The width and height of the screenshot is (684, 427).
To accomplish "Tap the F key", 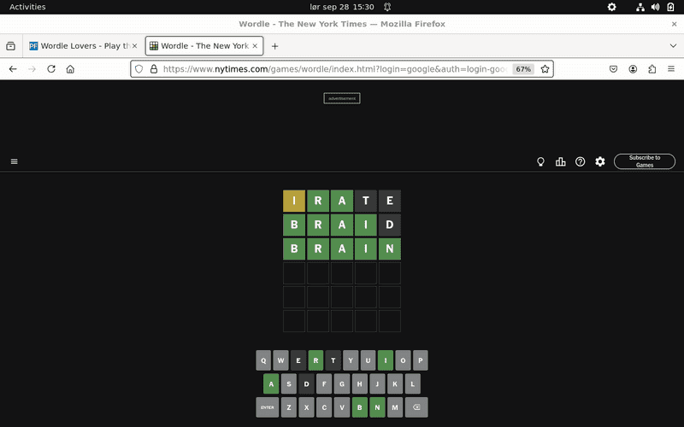I will pos(324,383).
